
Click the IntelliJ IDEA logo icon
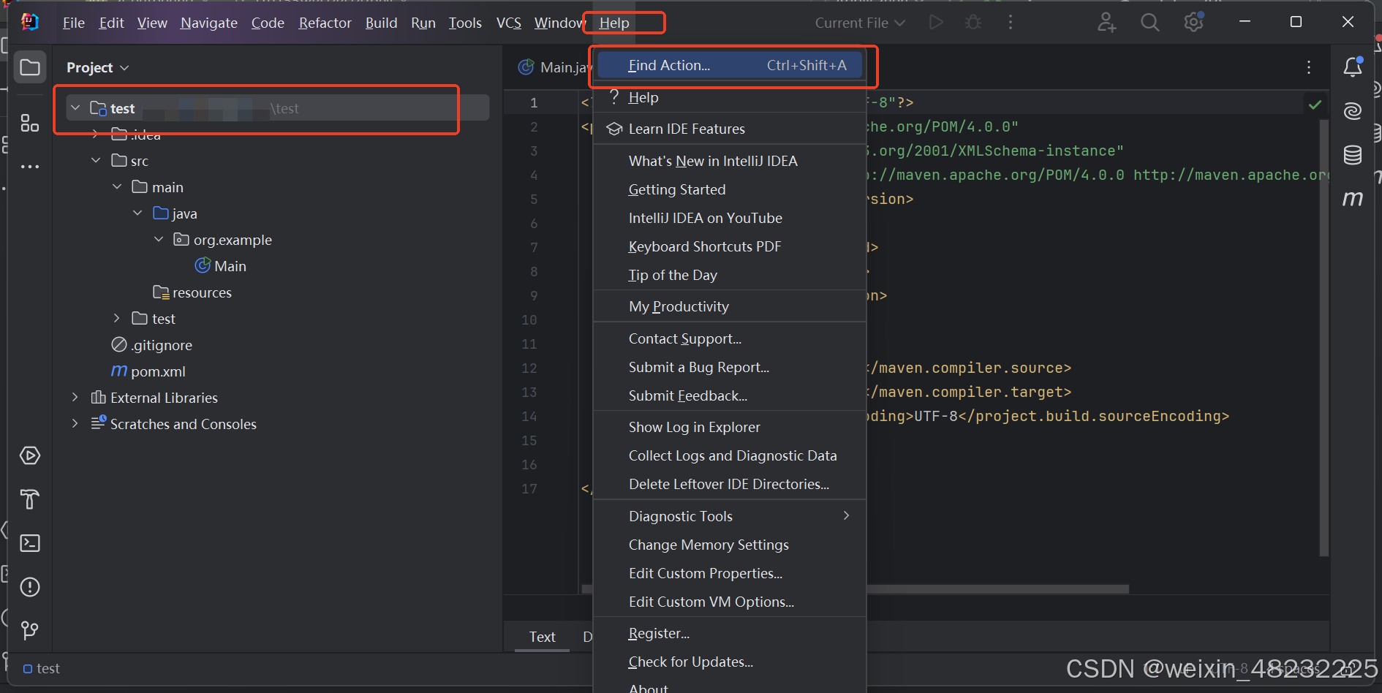coord(30,23)
